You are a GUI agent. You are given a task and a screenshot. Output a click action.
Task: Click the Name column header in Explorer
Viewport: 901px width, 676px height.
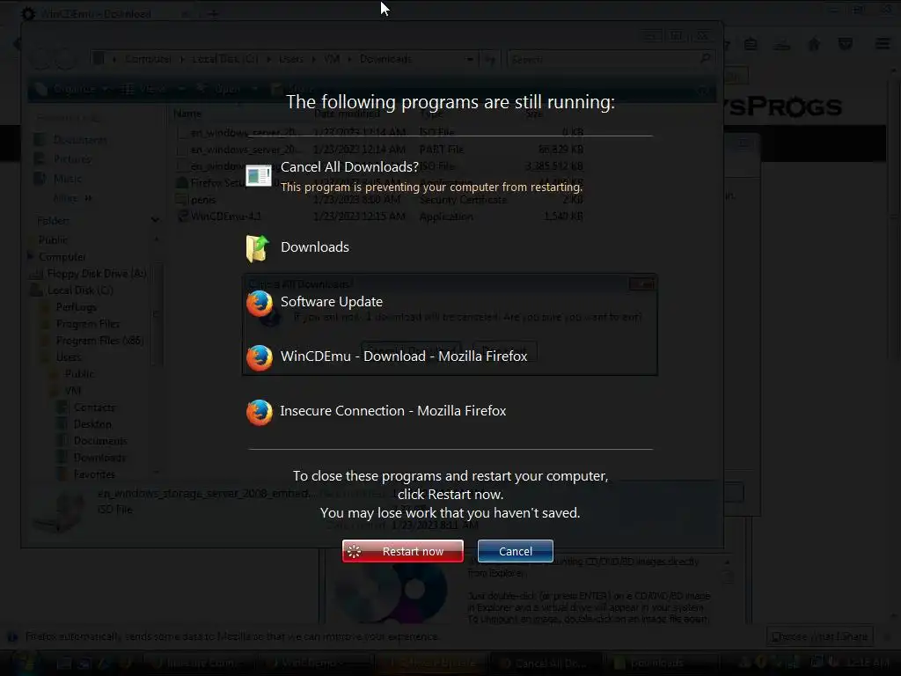tap(187, 114)
